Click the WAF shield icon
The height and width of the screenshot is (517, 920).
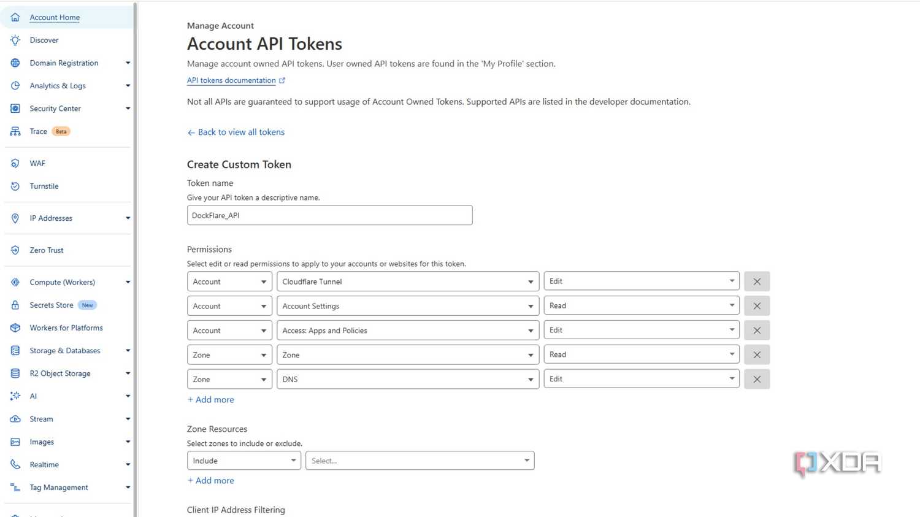15,163
